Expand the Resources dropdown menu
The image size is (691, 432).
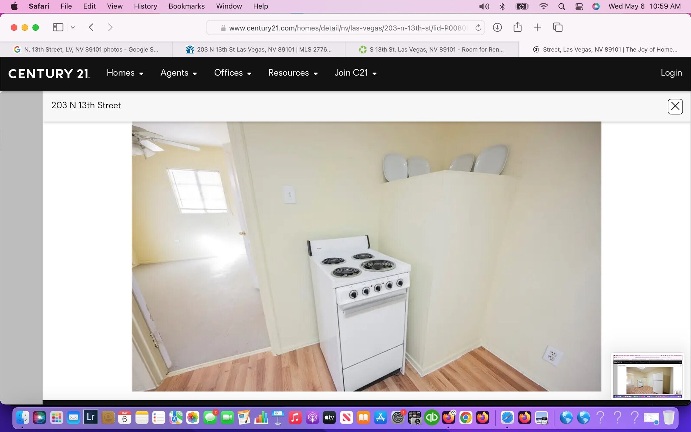pos(293,73)
